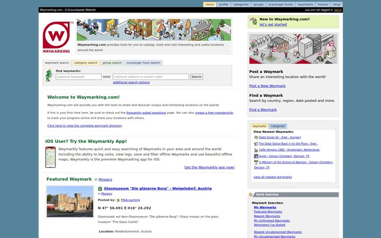Click icon beside Angel - Calvary Cemetery waymark

point(256,156)
